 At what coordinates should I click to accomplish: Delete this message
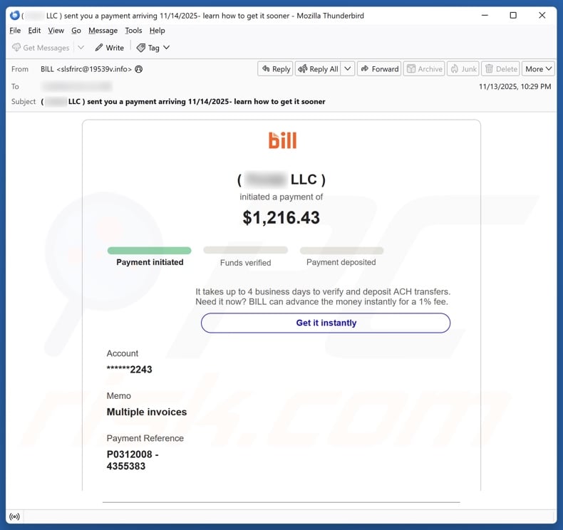point(500,69)
